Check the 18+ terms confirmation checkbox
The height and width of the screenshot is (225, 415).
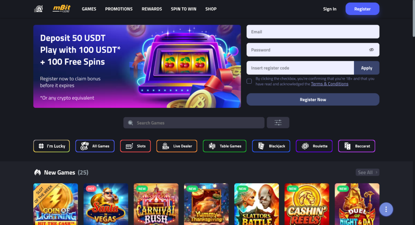click(x=249, y=81)
